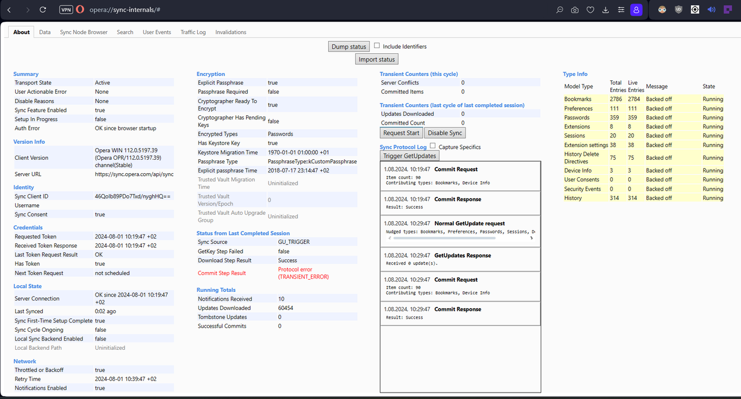Click the red Opera logo icon
The image size is (741, 399).
click(x=80, y=10)
